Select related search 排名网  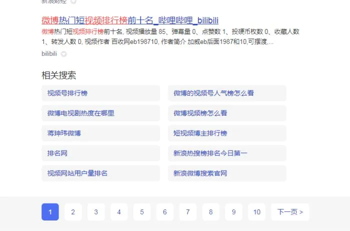[100, 153]
